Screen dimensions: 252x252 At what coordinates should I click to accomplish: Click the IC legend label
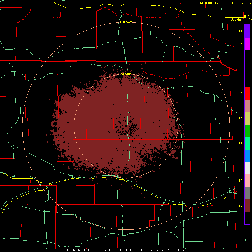[x=240, y=181]
